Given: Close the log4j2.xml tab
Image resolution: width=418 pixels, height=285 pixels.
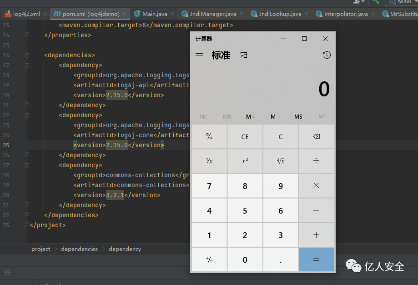Looking at the screenshot, I should 45,14.
